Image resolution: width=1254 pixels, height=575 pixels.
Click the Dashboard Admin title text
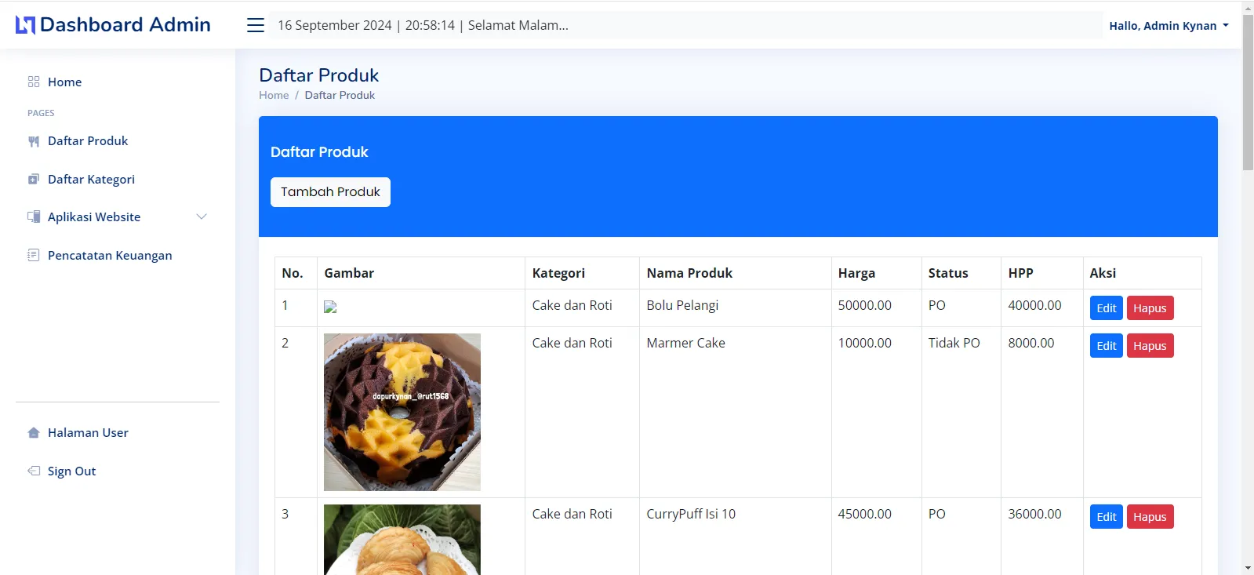pos(125,25)
